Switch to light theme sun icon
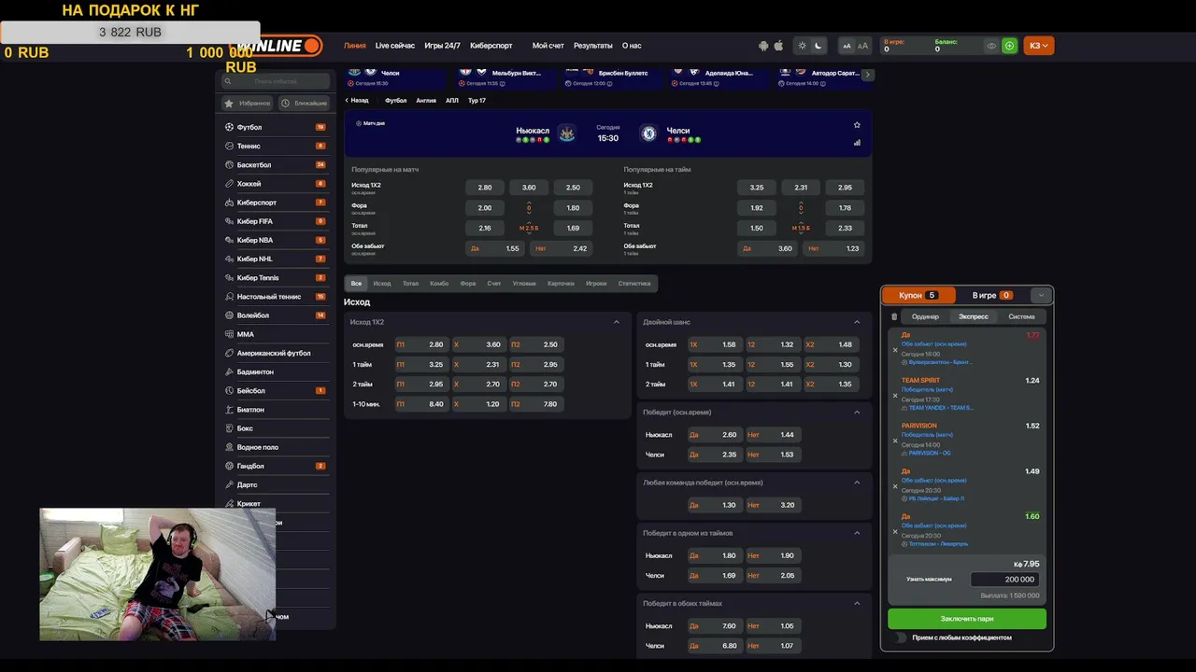The image size is (1196, 672). pos(802,46)
